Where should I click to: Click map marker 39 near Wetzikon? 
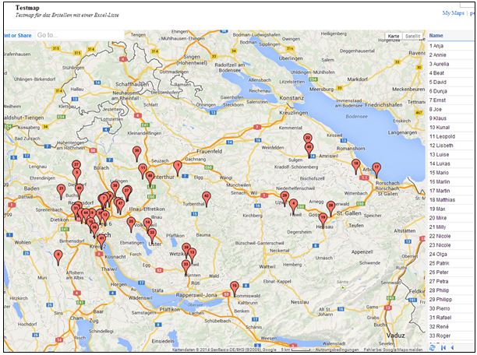(x=186, y=250)
